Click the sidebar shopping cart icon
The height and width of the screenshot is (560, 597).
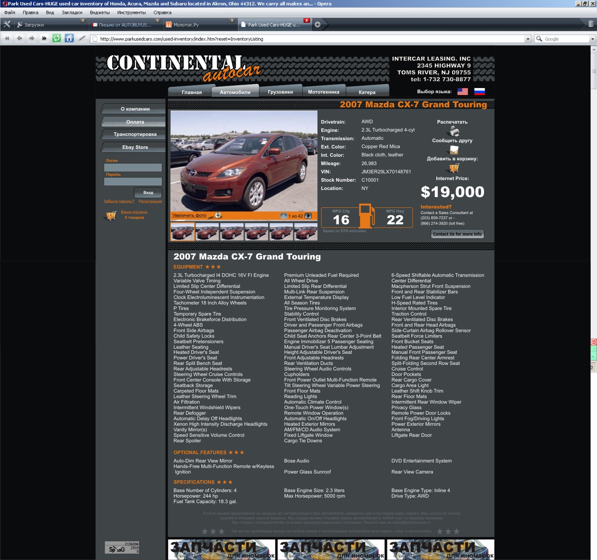point(111,215)
